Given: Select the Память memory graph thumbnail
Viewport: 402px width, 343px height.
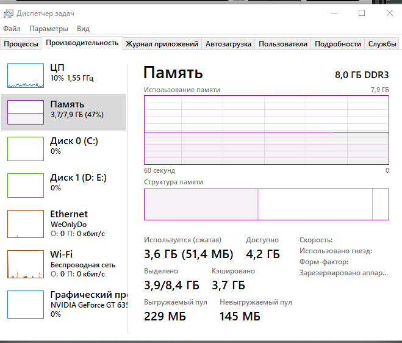Looking at the screenshot, I should point(26,112).
